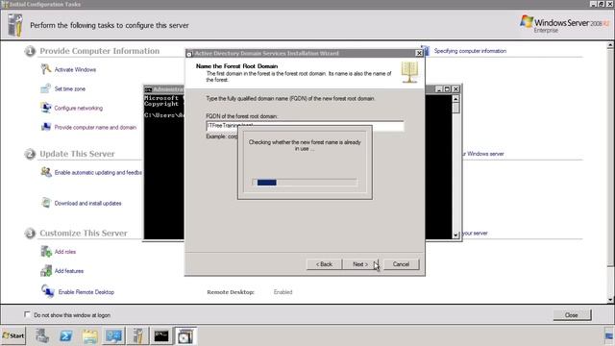Click the server icon in the header banner
This screenshot has width=615, height=346.
point(15,25)
